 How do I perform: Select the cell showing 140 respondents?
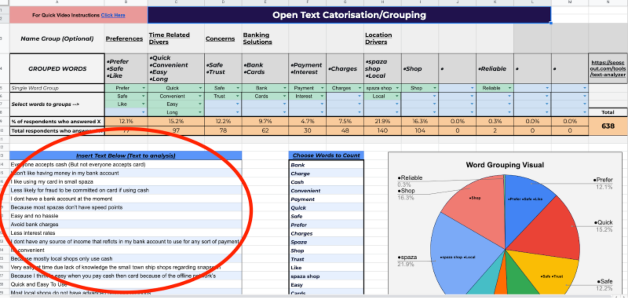pyautogui.click(x=382, y=130)
